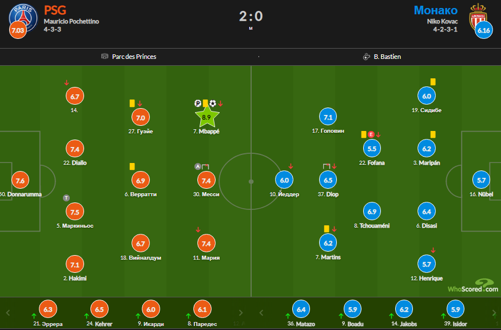Open Mauricio Pochettino's manager page
The image size is (501, 330).
pyautogui.click(x=71, y=22)
